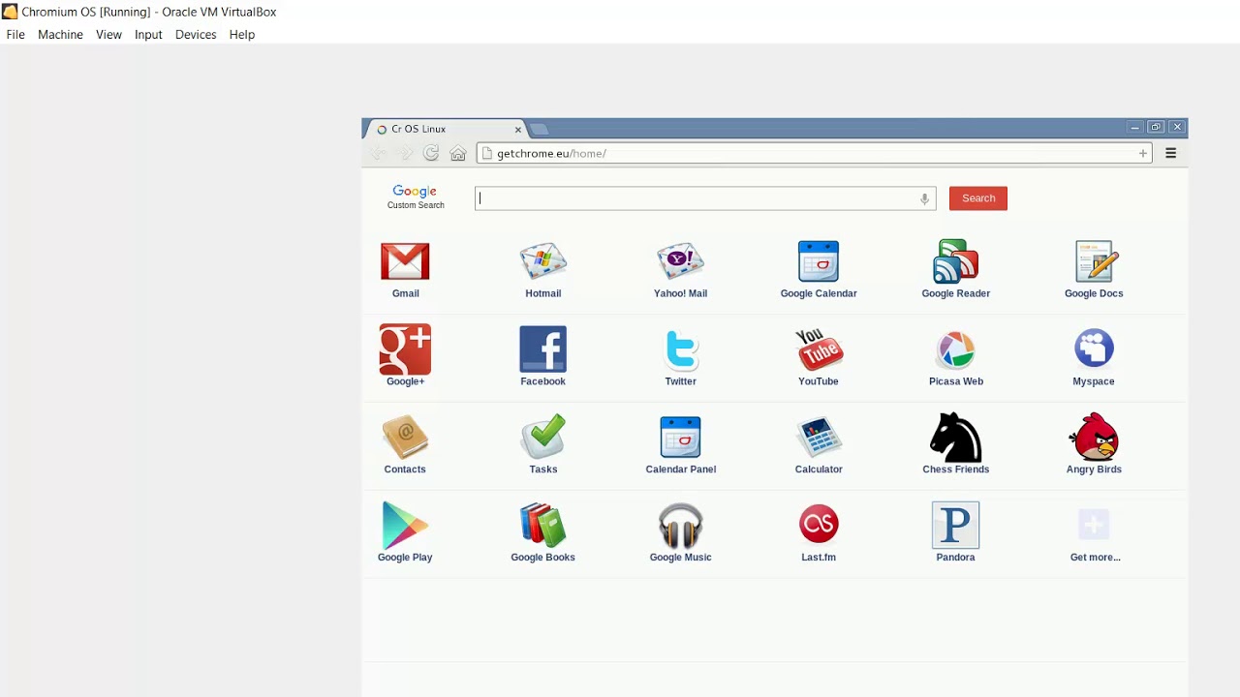The width and height of the screenshot is (1240, 697).
Task: Open the VirtualBox Input menu
Action: pos(148,34)
